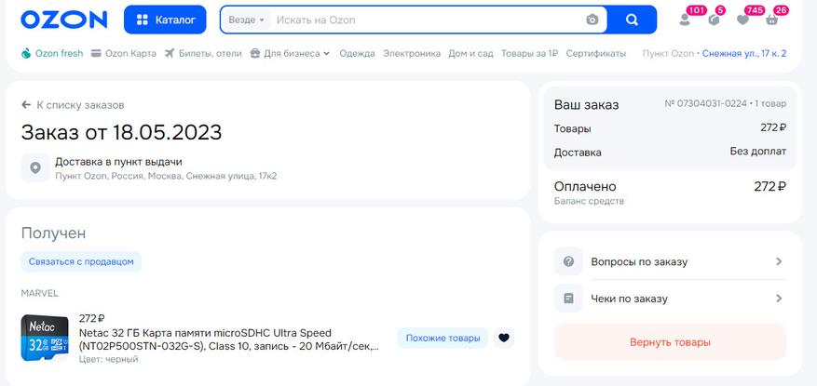Click the Получен status text
This screenshot has width=817, height=386.
53,233
